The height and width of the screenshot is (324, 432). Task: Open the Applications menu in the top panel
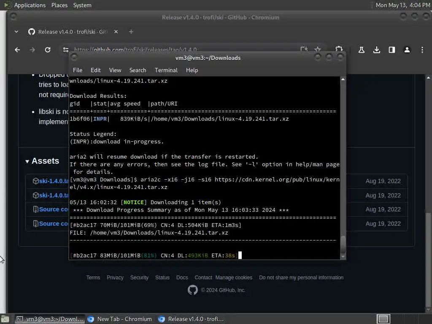point(30,5)
